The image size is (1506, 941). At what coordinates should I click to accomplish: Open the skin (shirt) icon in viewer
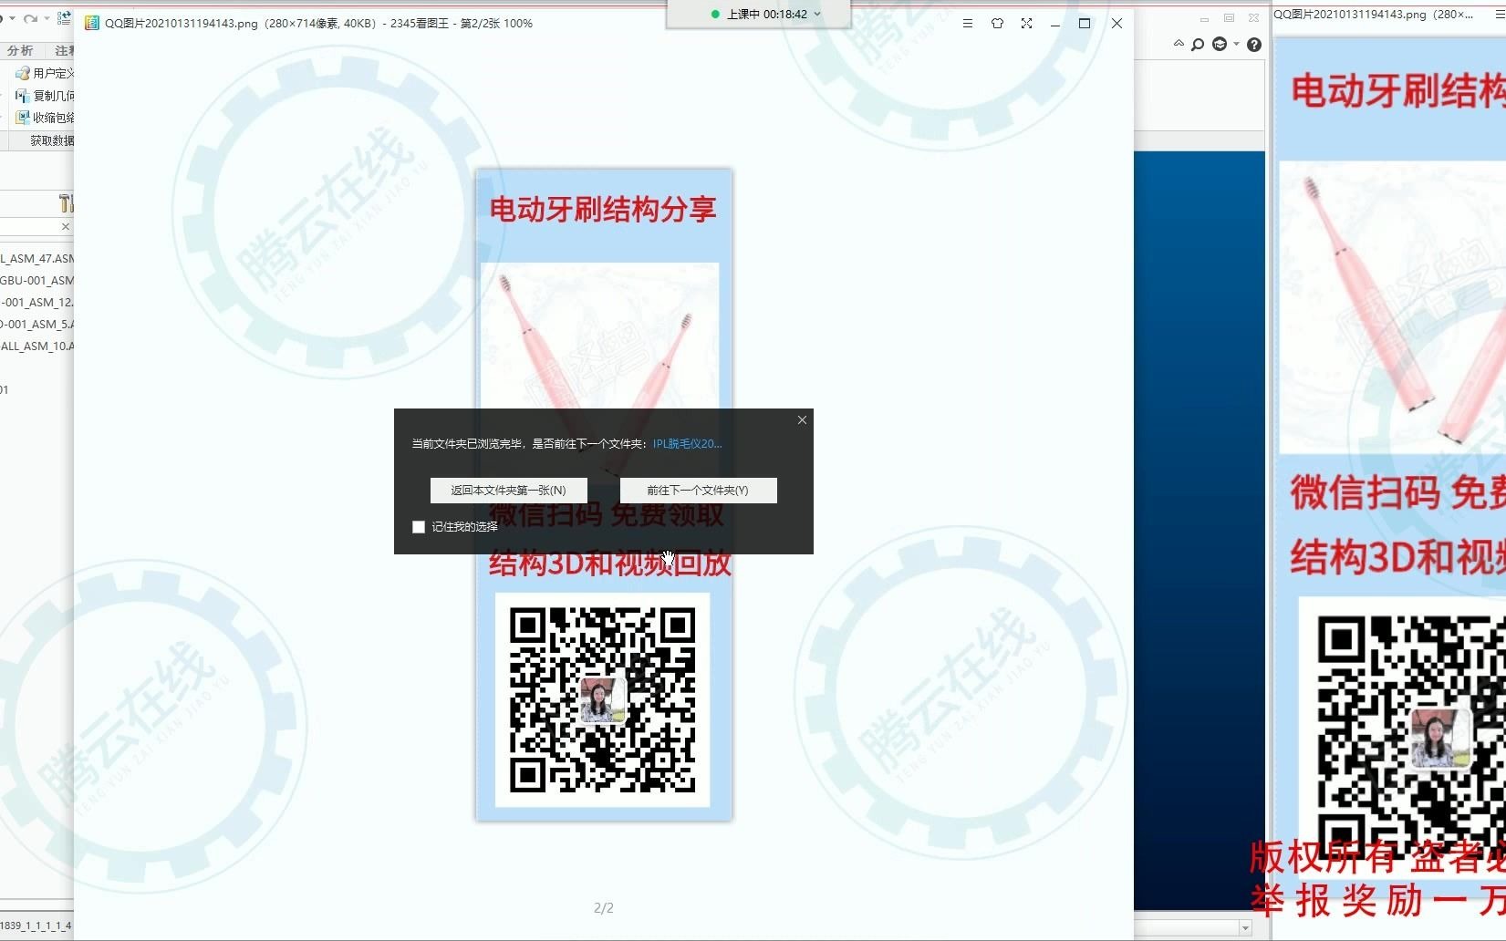[x=997, y=24]
